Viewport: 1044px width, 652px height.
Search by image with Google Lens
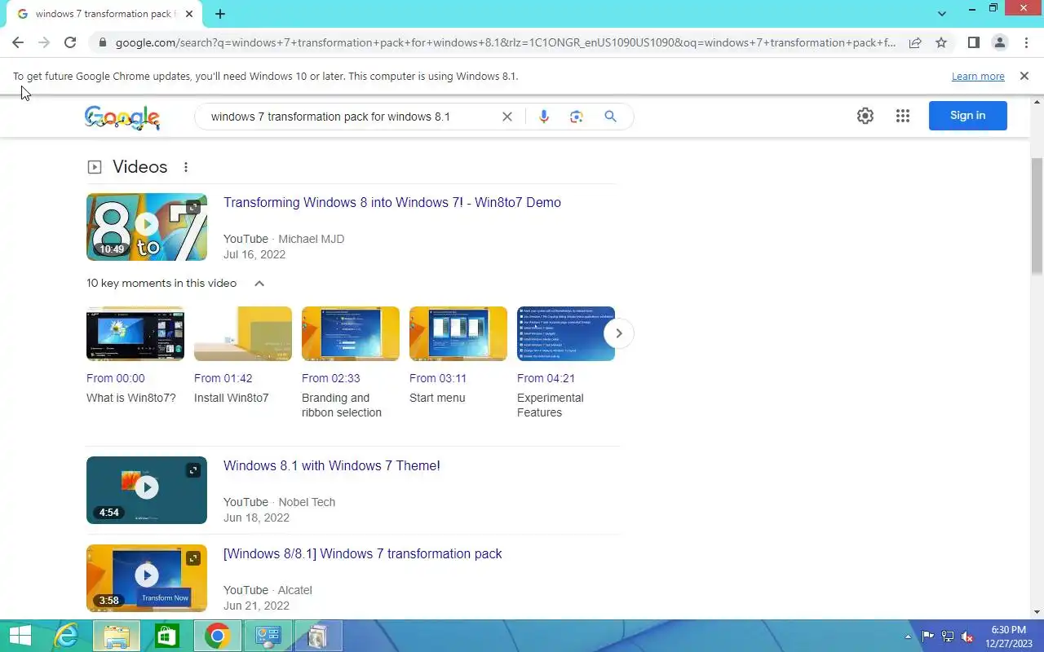(x=577, y=117)
